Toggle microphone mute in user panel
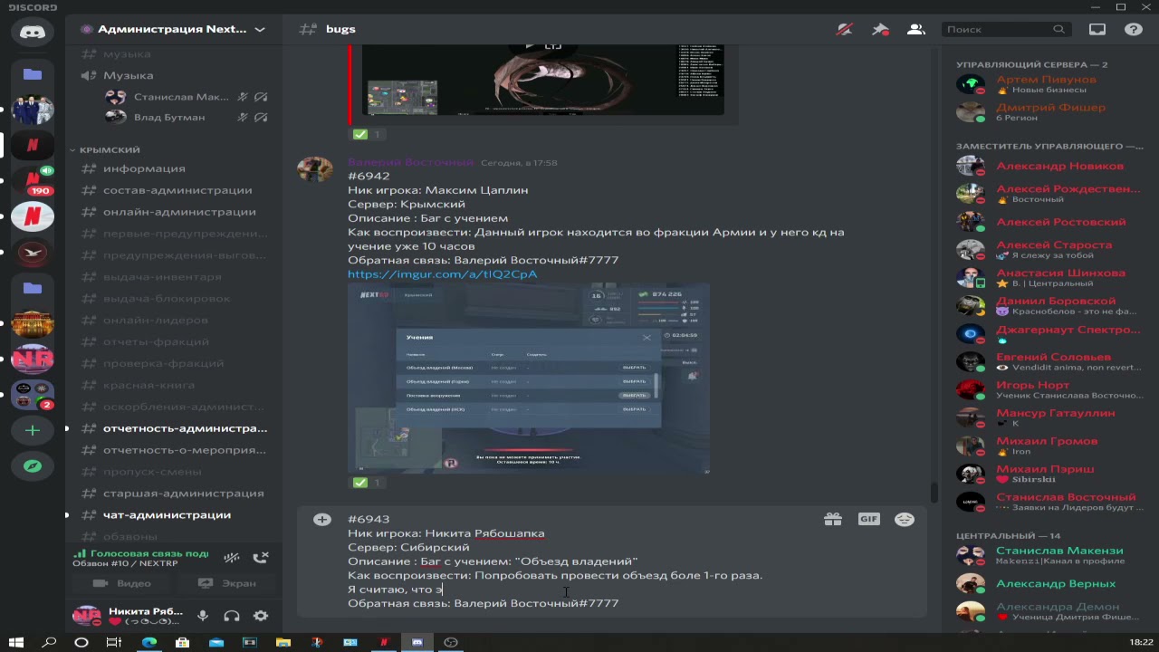Image resolution: width=1159 pixels, height=652 pixels. 203,616
